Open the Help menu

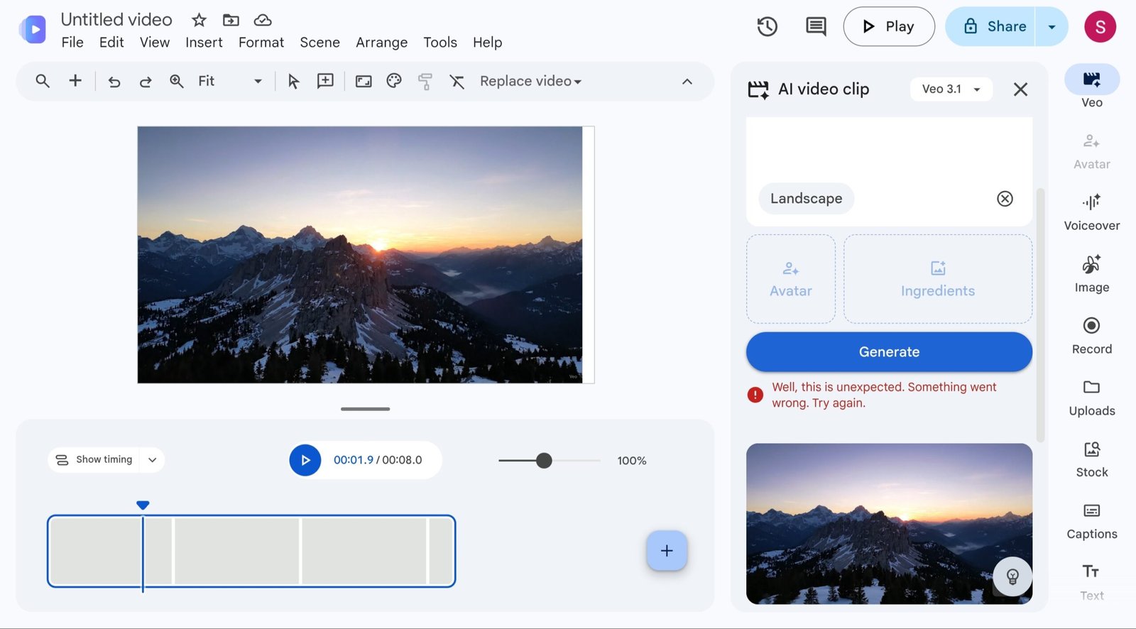tap(487, 43)
